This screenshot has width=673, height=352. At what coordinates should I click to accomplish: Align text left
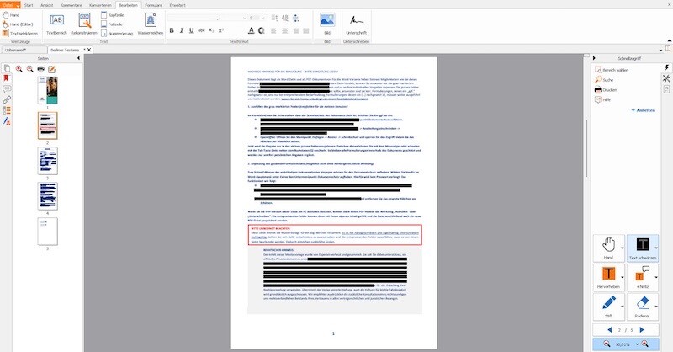pos(274,31)
